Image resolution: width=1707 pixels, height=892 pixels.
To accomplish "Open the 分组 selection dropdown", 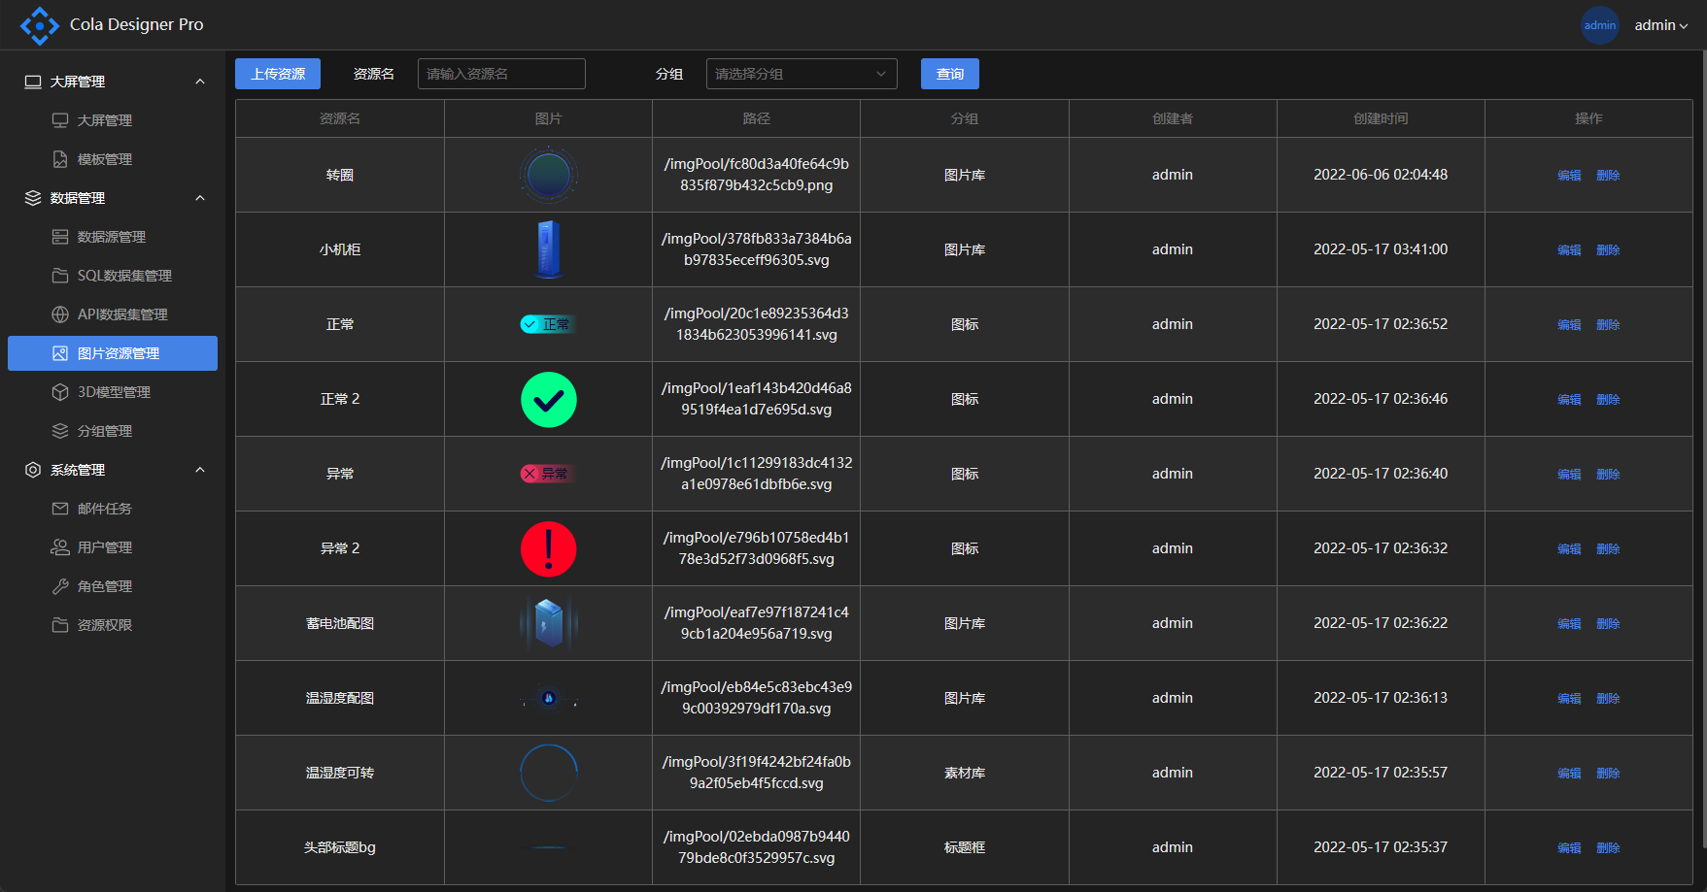I will (x=801, y=74).
